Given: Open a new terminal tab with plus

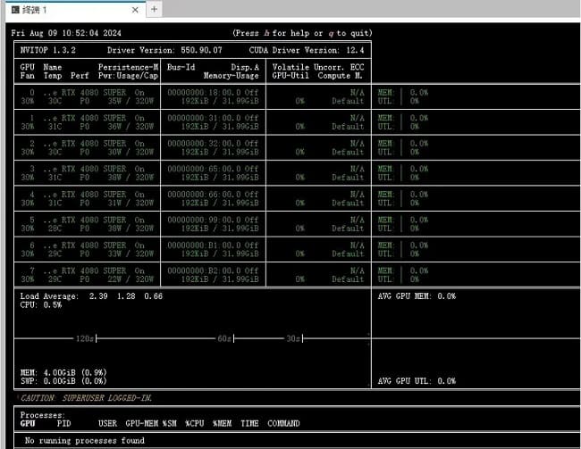Looking at the screenshot, I should tap(154, 9).
